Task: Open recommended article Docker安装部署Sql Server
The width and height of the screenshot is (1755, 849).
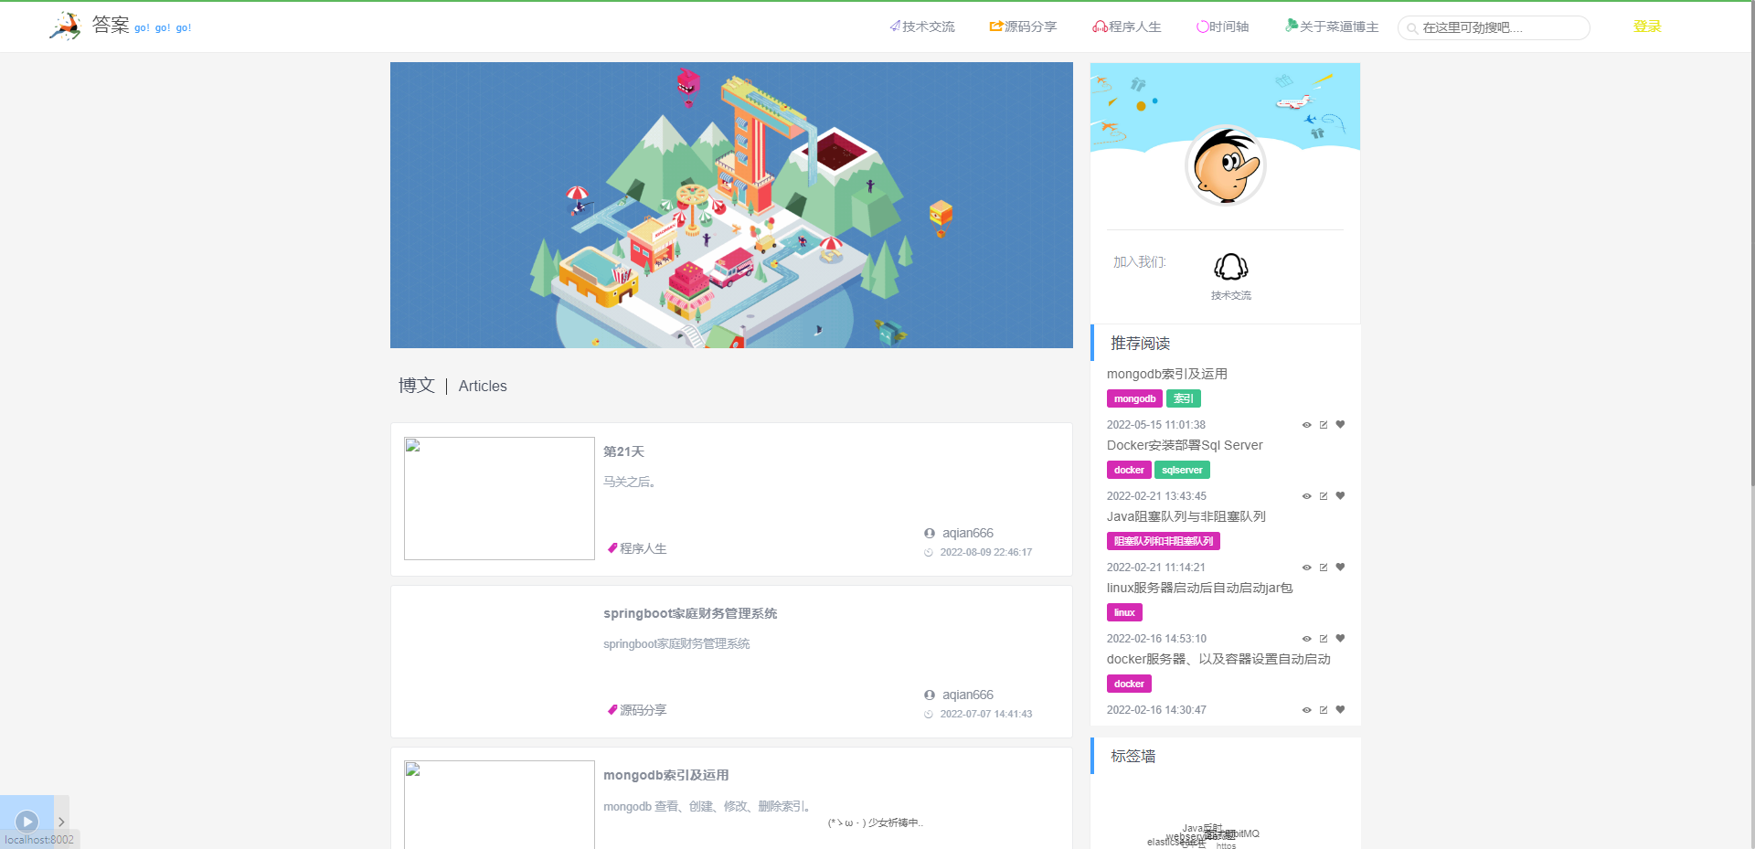Action: click(1185, 445)
